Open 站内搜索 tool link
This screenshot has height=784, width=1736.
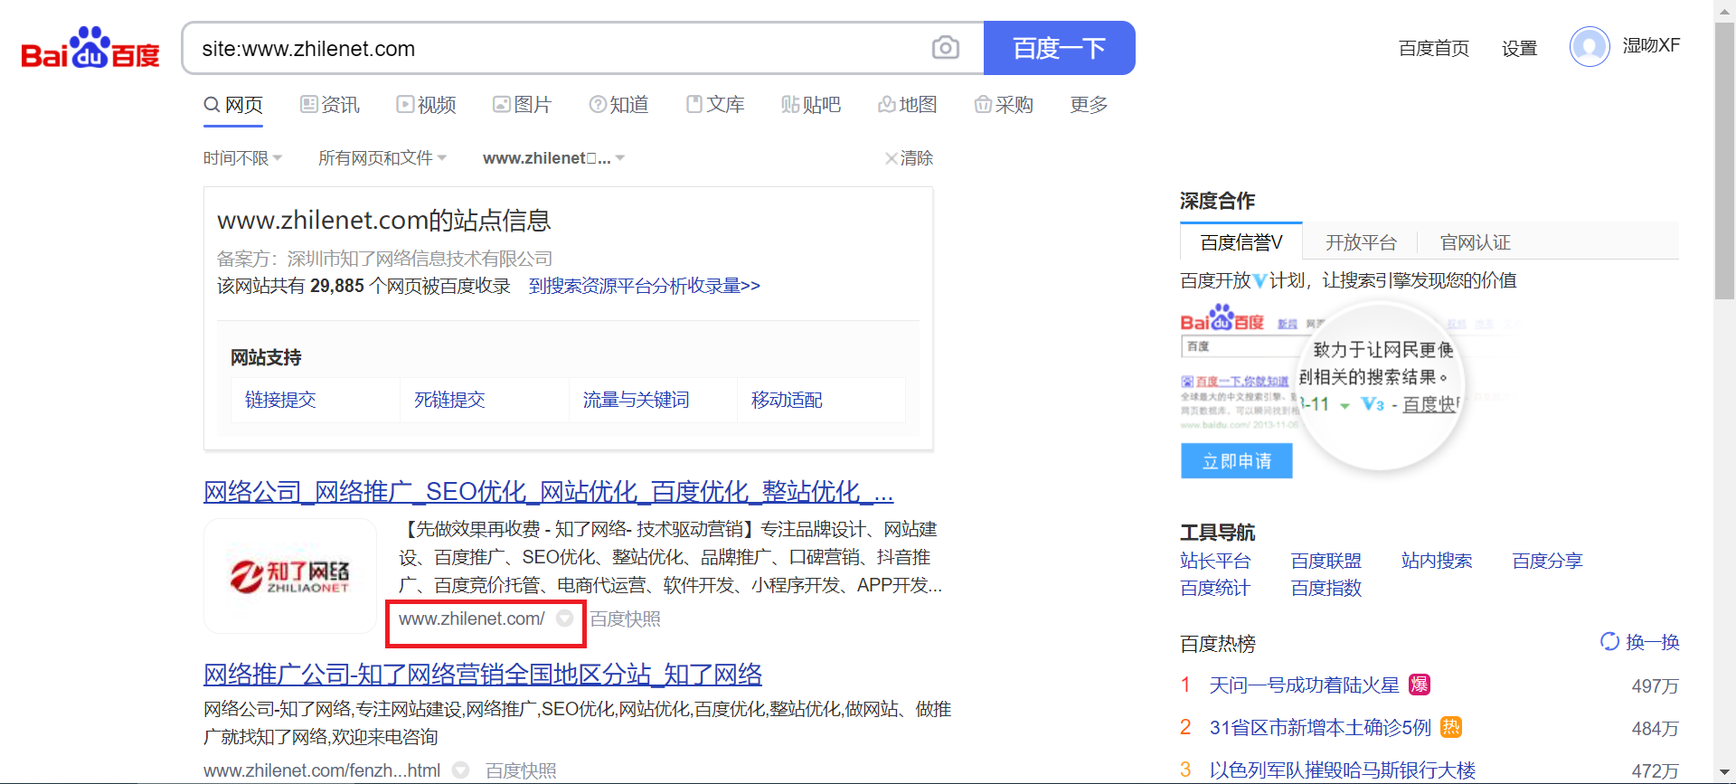tap(1437, 561)
